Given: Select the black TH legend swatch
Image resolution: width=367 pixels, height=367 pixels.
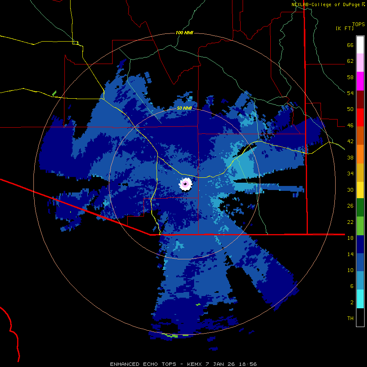Looking at the screenshot, I should [x=360, y=317].
